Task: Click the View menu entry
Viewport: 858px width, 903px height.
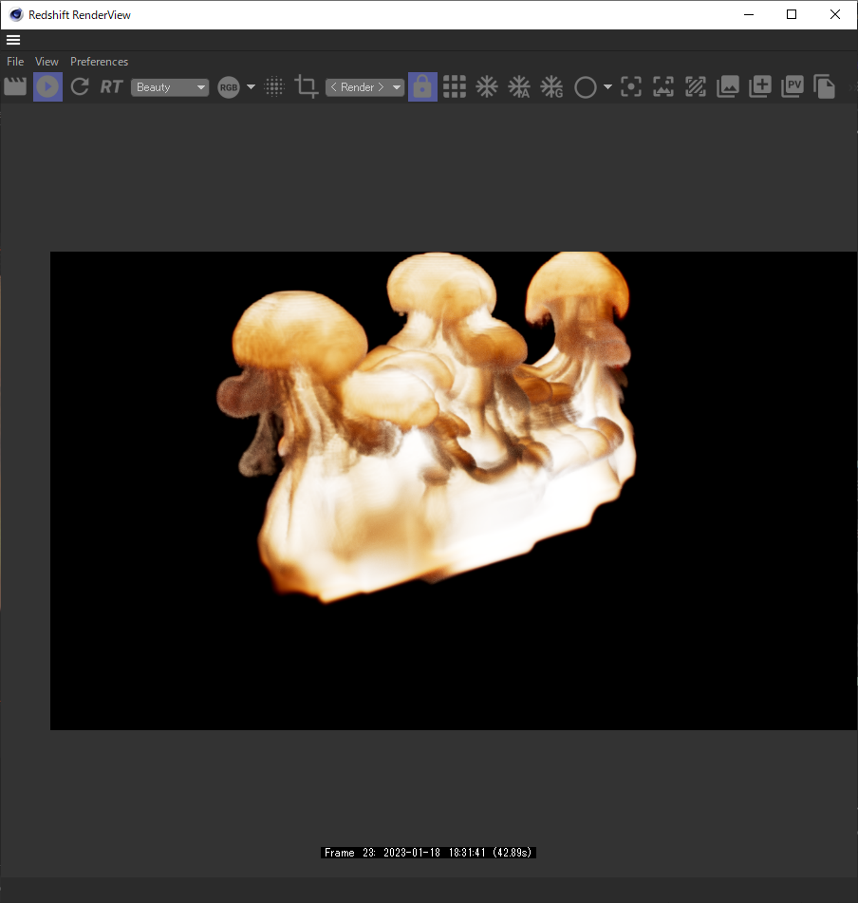Action: tap(46, 61)
